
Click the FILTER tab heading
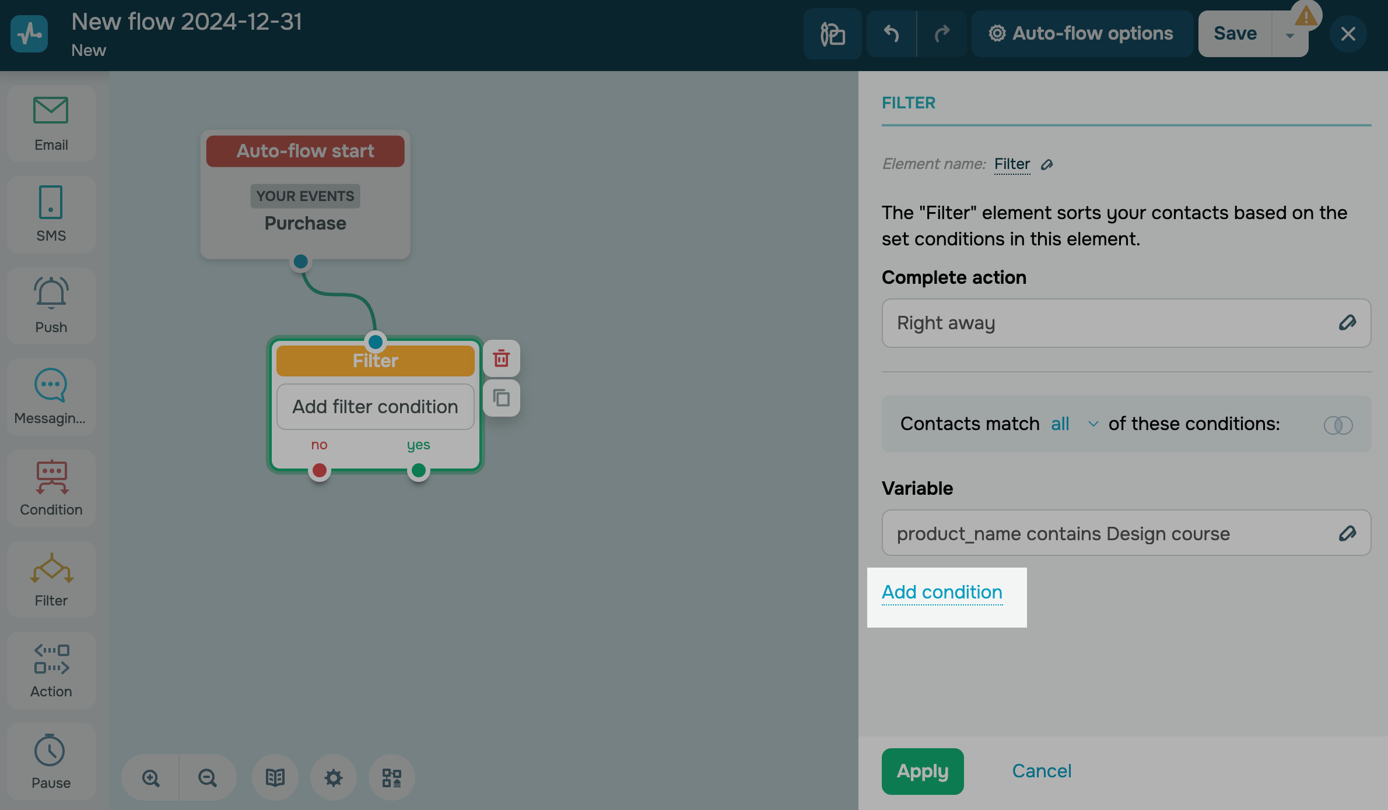pos(908,103)
